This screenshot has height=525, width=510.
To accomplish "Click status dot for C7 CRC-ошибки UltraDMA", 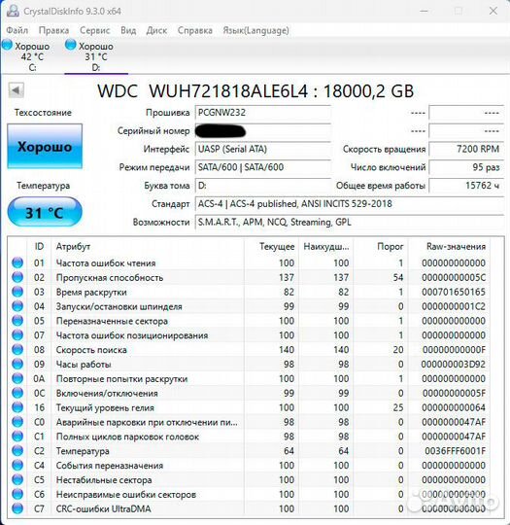I will coord(17,508).
